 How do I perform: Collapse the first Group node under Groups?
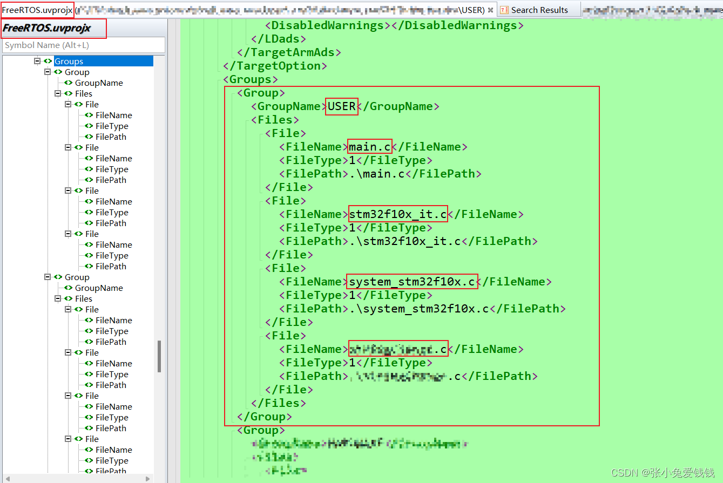point(48,72)
